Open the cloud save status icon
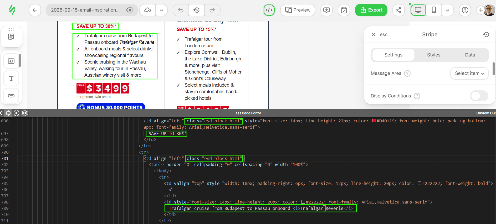This screenshot has width=496, height=224. 147,10
